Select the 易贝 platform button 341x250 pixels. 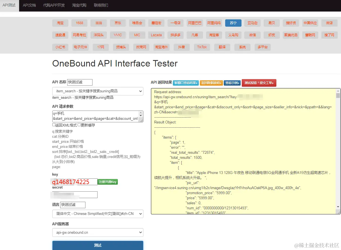(272, 23)
